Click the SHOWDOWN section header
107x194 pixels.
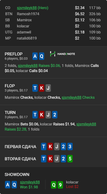pyautogui.click(x=17, y=175)
